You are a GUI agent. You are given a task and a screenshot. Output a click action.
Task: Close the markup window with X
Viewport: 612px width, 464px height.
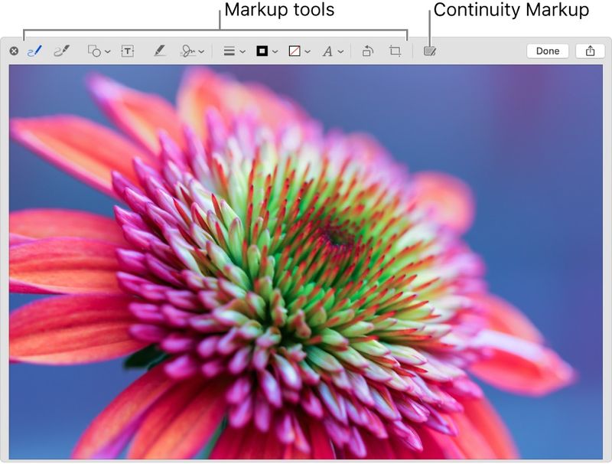(14, 51)
